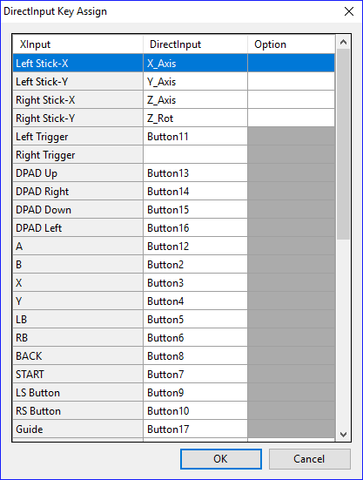Viewport: 363px width, 480px height.
Task: Select the Z_Rot assignment cell
Action: [195, 118]
